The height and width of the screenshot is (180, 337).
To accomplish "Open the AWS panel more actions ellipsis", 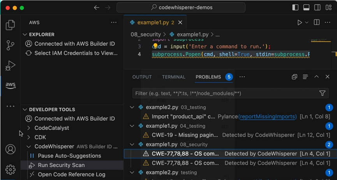I will [x=114, y=23].
